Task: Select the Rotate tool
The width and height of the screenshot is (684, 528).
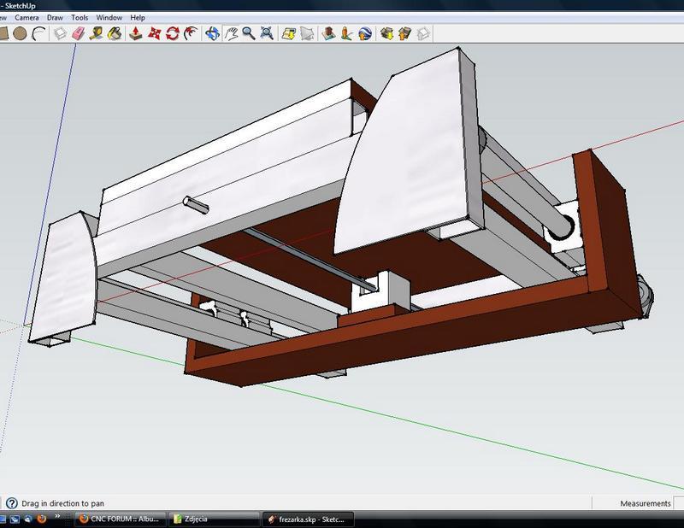Action: [173, 33]
